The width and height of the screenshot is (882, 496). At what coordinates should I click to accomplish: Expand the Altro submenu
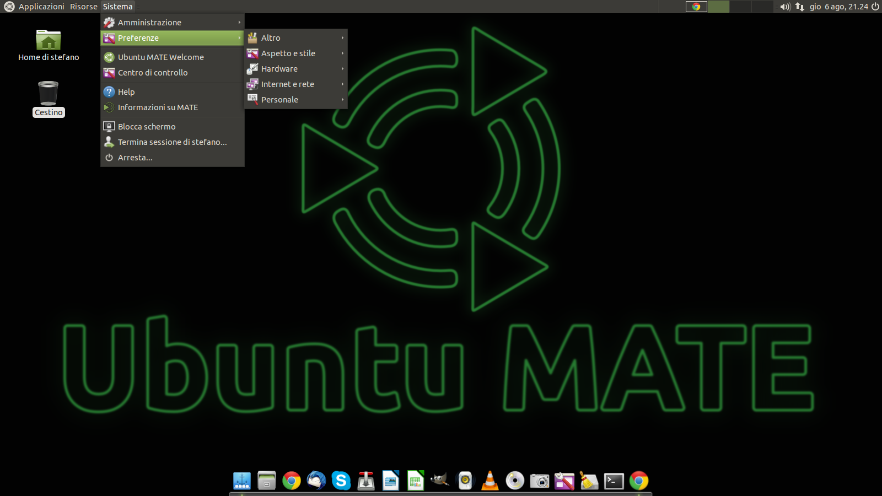pos(296,38)
